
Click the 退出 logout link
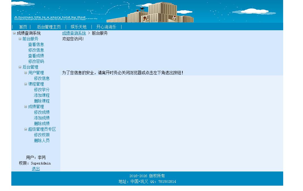tap(36, 169)
